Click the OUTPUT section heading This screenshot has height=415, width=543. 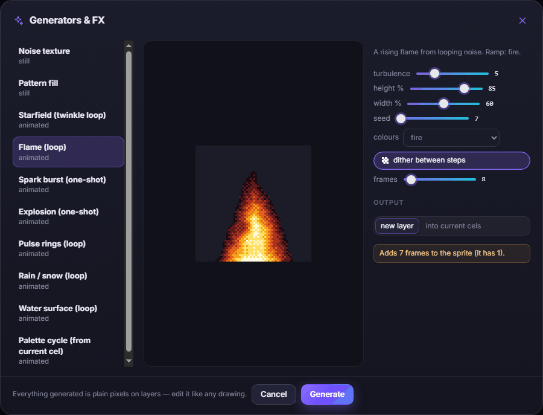point(388,202)
